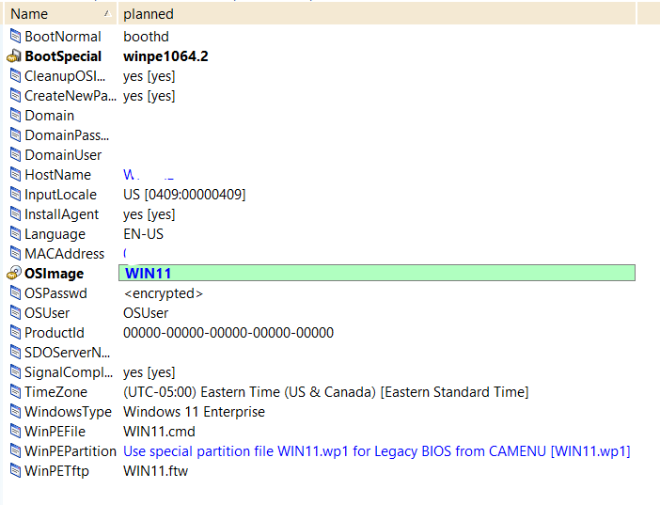Click the WinPEPartition parameter icon
The width and height of the screenshot is (660, 505).
pyautogui.click(x=15, y=451)
